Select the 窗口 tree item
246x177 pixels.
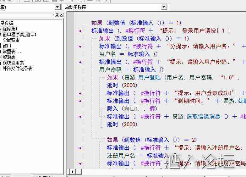pos(7,46)
